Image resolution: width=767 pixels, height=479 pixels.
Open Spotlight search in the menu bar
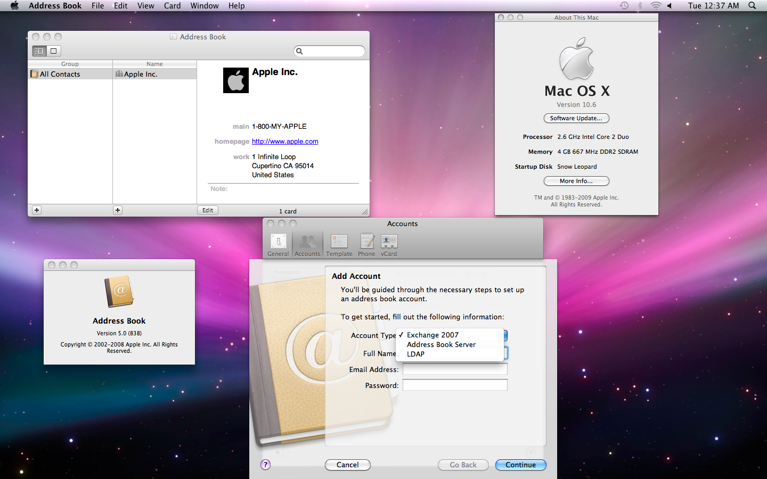(752, 6)
